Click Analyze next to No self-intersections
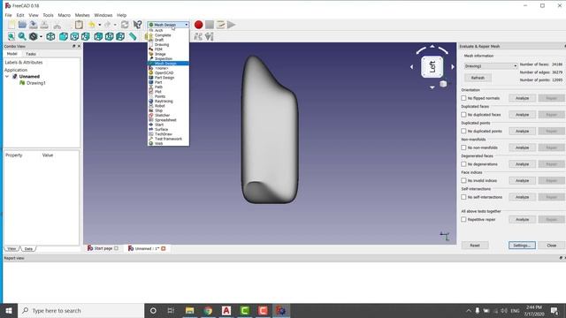The width and height of the screenshot is (566, 318). coord(522,197)
